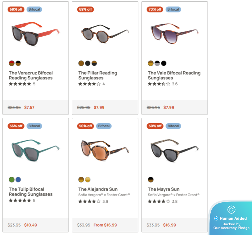Open The Mayra Sun product title
Screen dimensions: 252x235
click(x=164, y=189)
